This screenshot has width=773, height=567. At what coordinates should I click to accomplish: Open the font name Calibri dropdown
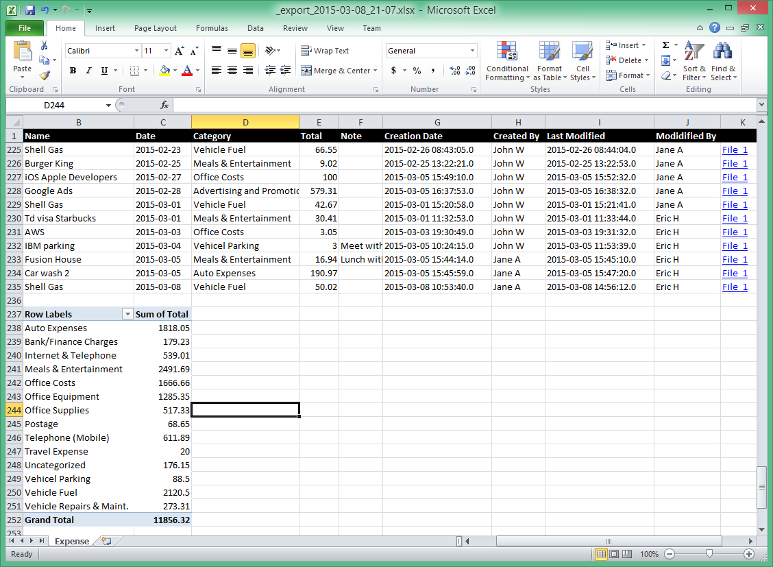[x=136, y=51]
